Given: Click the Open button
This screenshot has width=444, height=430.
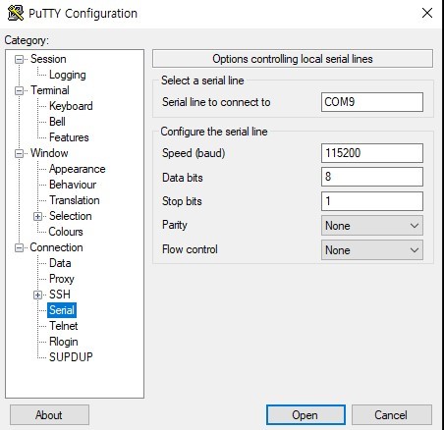Looking at the screenshot, I should (305, 415).
